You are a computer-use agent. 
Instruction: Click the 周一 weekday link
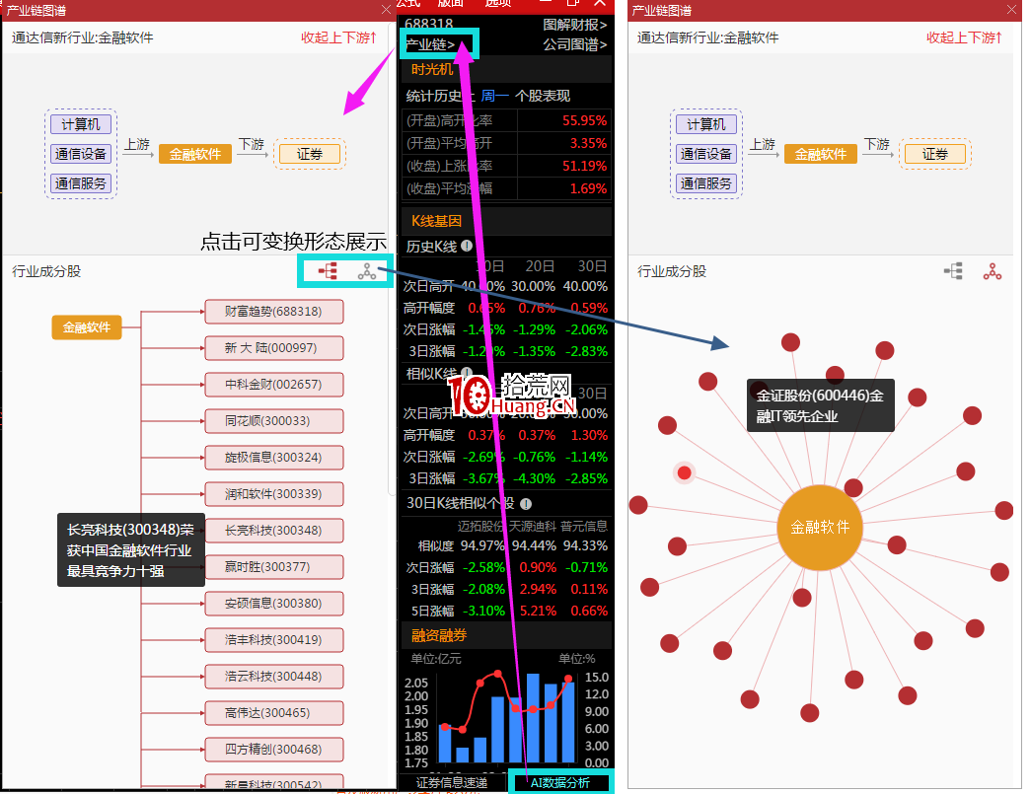point(495,96)
